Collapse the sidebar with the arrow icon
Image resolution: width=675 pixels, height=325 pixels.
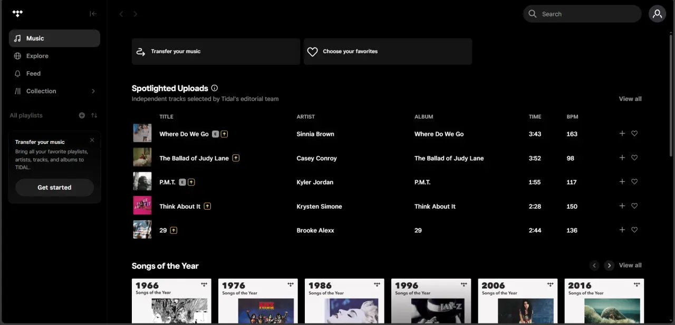tap(93, 14)
